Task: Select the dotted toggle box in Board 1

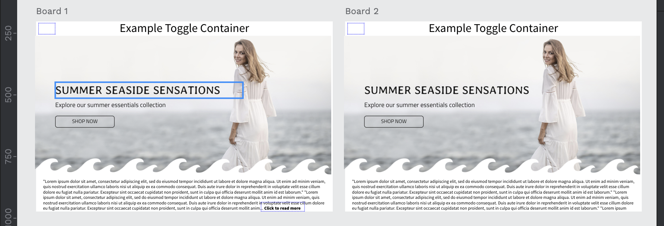Action: coord(47,29)
